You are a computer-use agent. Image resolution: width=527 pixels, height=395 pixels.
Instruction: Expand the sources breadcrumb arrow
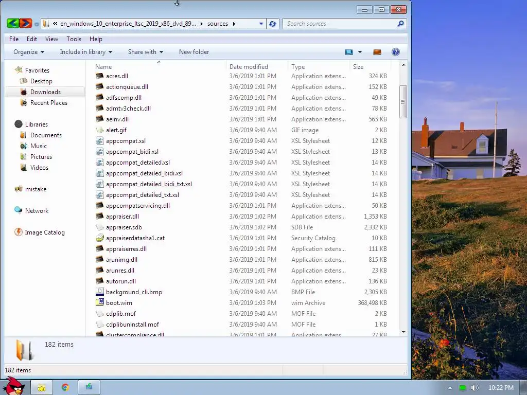click(234, 24)
